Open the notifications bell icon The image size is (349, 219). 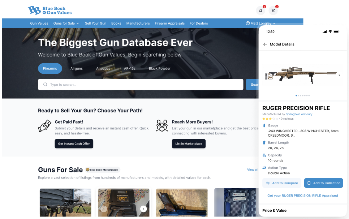tap(260, 10)
